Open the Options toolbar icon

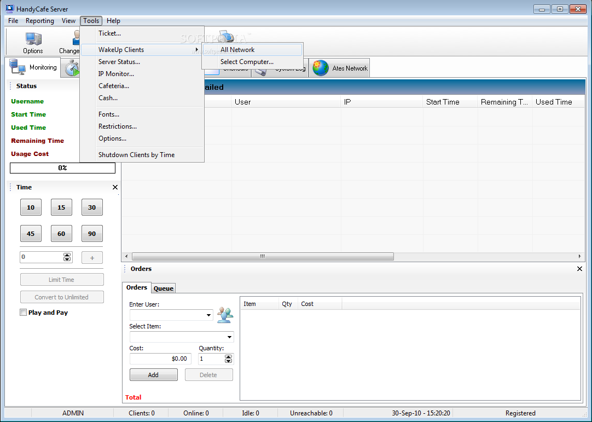point(33,42)
